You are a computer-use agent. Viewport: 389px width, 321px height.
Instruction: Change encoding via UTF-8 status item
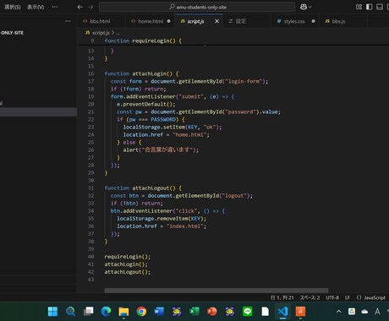tap(332, 297)
